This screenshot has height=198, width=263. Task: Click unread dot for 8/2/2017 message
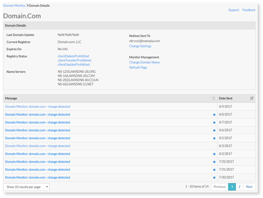pos(214,154)
